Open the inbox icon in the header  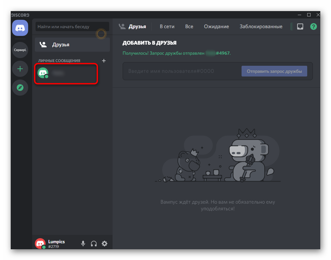(300, 27)
